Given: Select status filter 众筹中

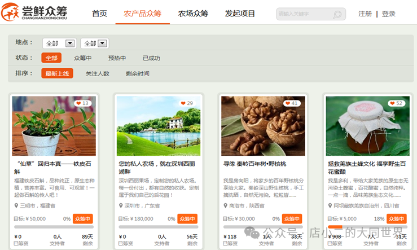Looking at the screenshot, I should click(x=83, y=58).
